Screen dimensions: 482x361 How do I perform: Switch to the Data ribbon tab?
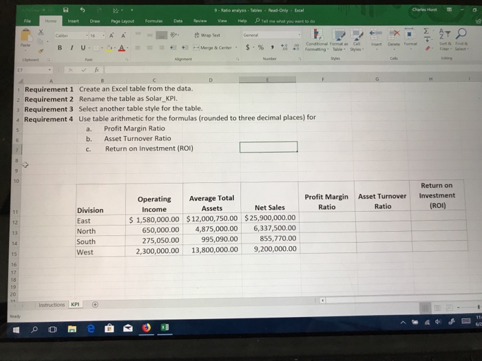coord(178,21)
